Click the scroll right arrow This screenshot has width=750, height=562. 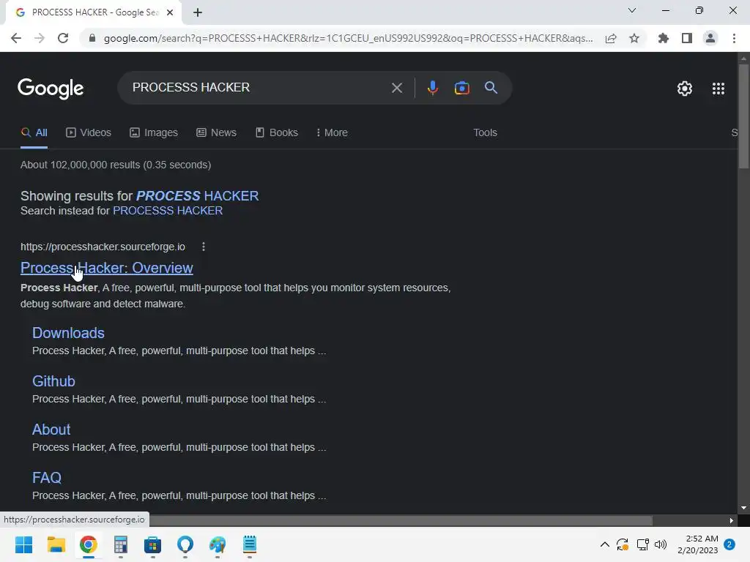click(732, 520)
